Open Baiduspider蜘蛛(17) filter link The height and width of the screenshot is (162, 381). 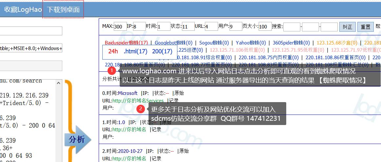(x=126, y=43)
